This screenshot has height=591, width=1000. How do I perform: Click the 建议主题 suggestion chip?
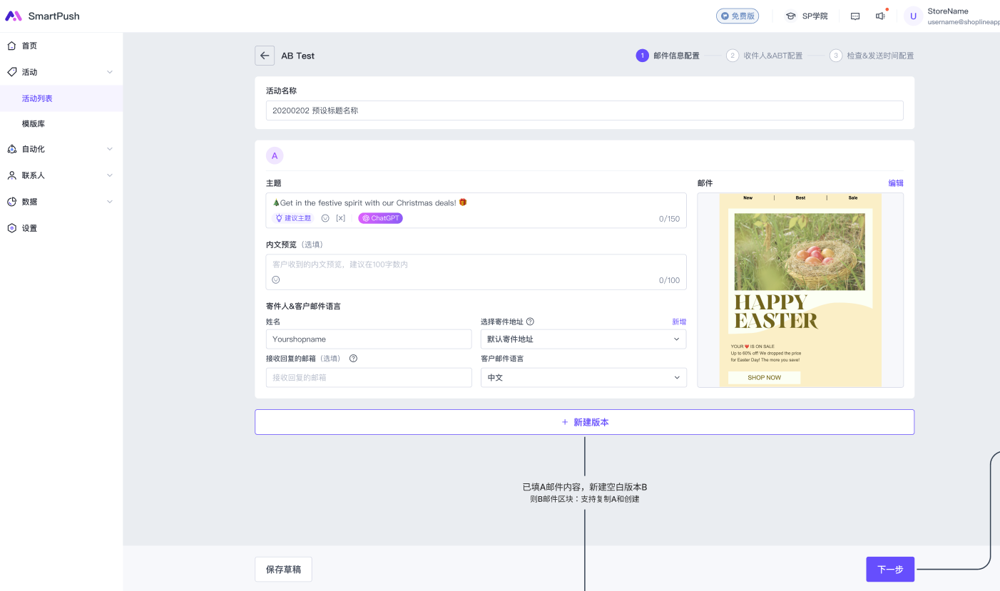293,218
